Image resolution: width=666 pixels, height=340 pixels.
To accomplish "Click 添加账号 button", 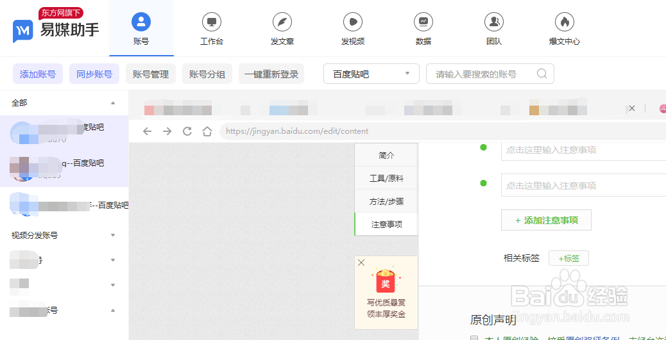I will click(38, 74).
